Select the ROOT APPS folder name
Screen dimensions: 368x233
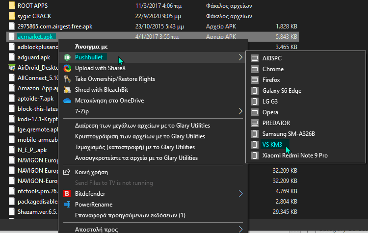pos(32,5)
